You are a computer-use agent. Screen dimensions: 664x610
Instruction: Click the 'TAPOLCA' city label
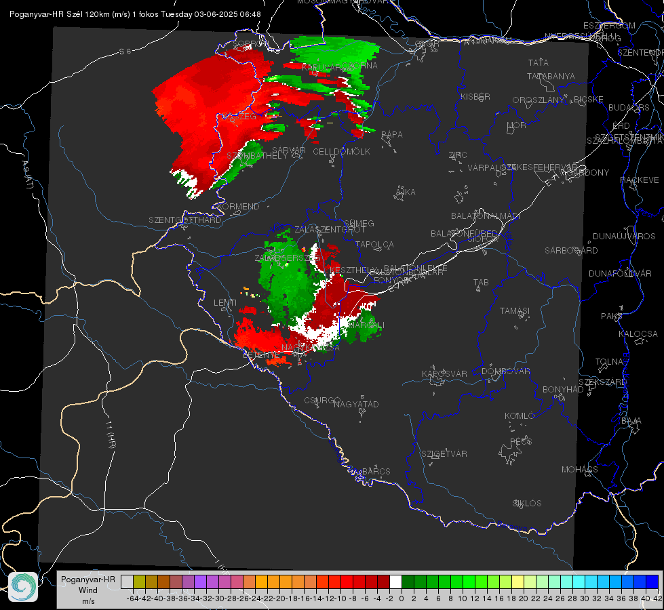[374, 244]
